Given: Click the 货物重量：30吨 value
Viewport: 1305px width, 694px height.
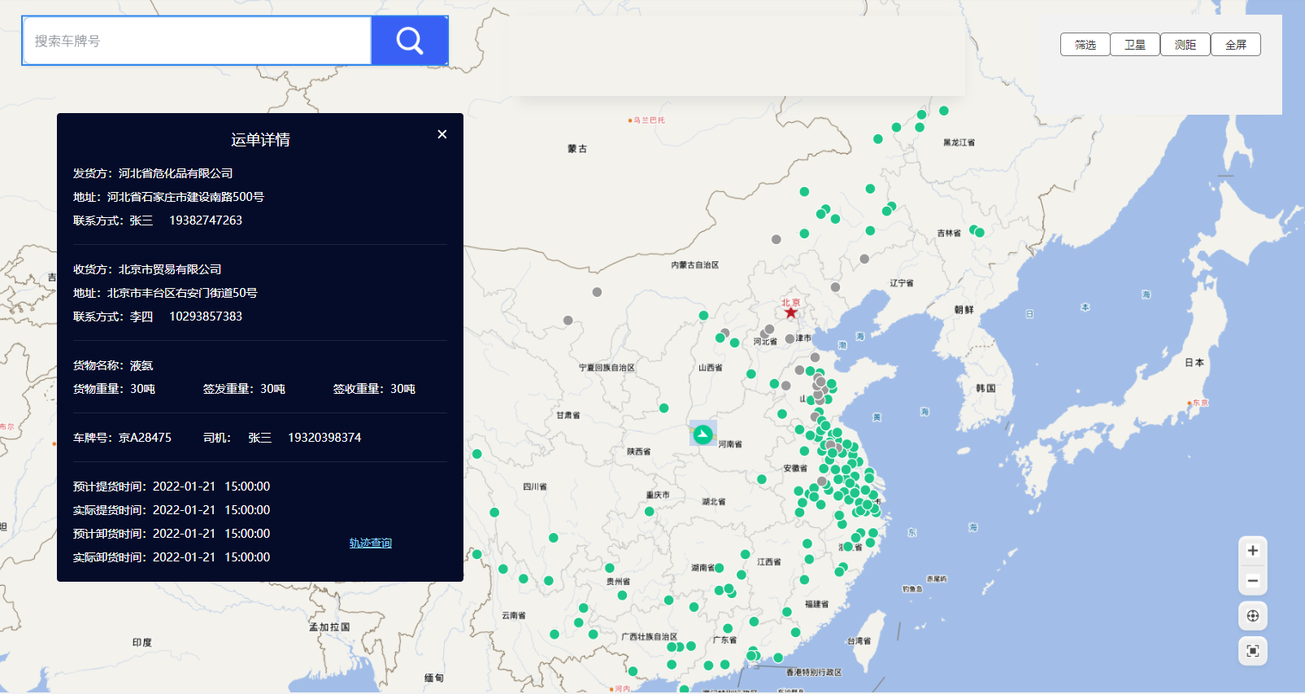Looking at the screenshot, I should [114, 389].
